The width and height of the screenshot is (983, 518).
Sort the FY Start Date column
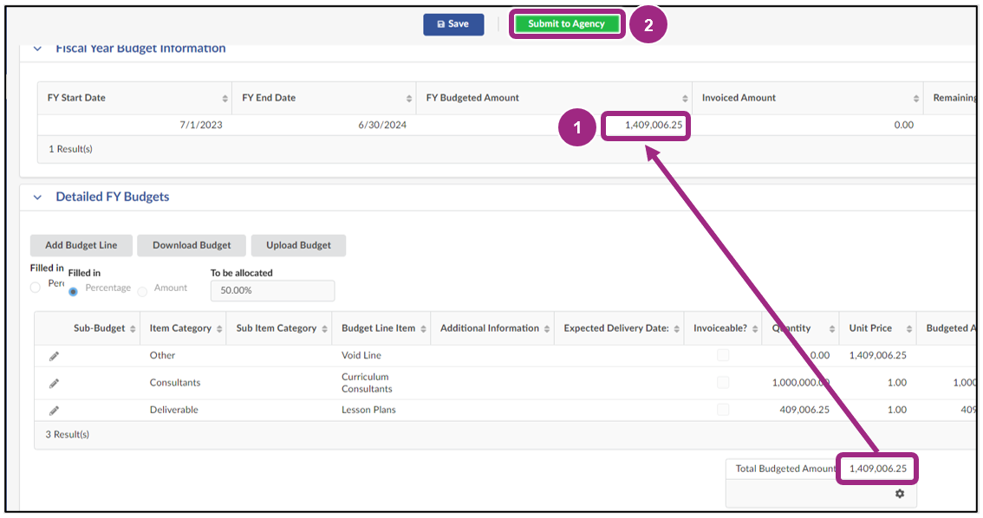click(x=225, y=99)
